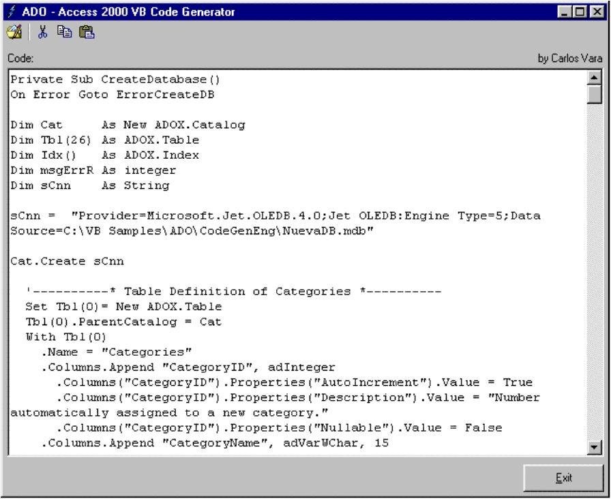Click the line "On Error Goto ErrorCreateDB"
This screenshot has width=611, height=499.
113,95
